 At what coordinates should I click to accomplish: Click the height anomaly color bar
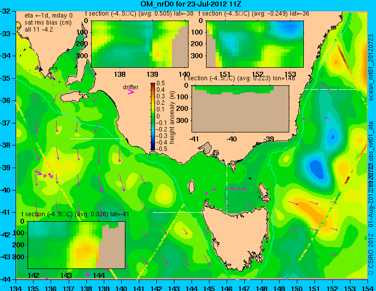153,116
